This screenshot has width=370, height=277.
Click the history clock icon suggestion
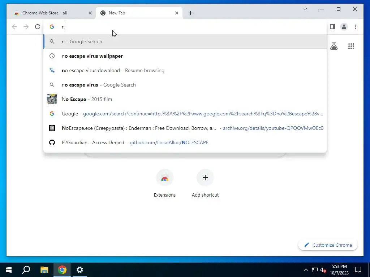(52, 56)
